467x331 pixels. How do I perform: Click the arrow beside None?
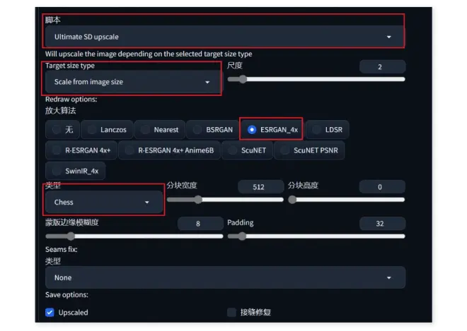click(388, 278)
